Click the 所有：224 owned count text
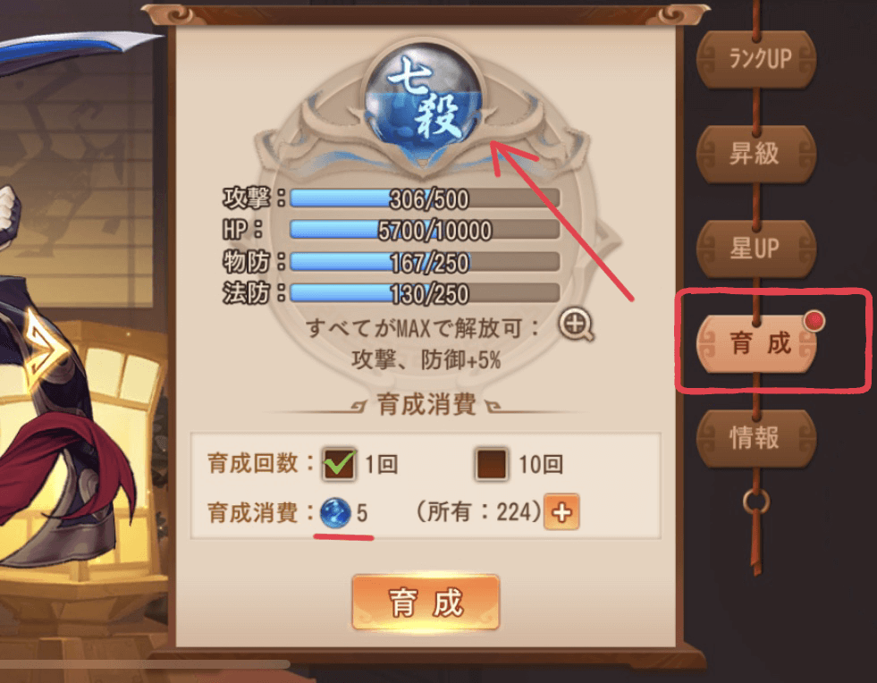The height and width of the screenshot is (683, 877). point(479,512)
